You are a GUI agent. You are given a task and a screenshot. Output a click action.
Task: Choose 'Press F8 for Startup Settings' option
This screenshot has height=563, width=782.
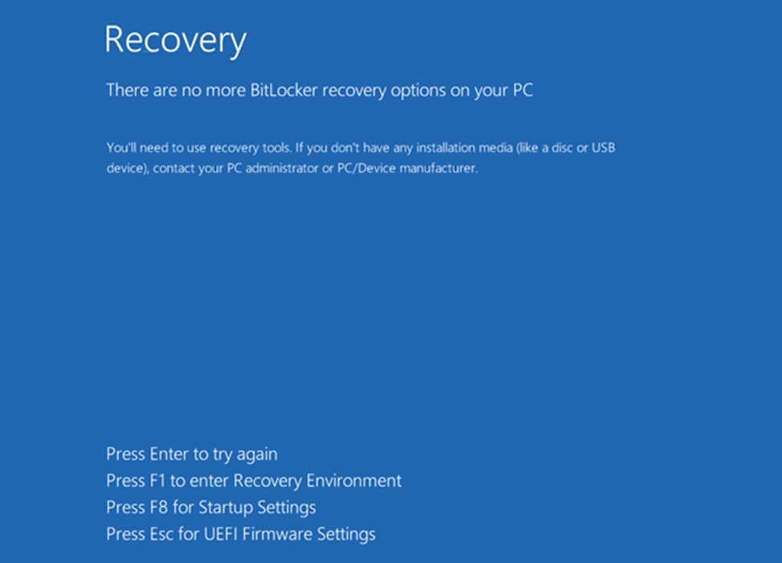211,507
